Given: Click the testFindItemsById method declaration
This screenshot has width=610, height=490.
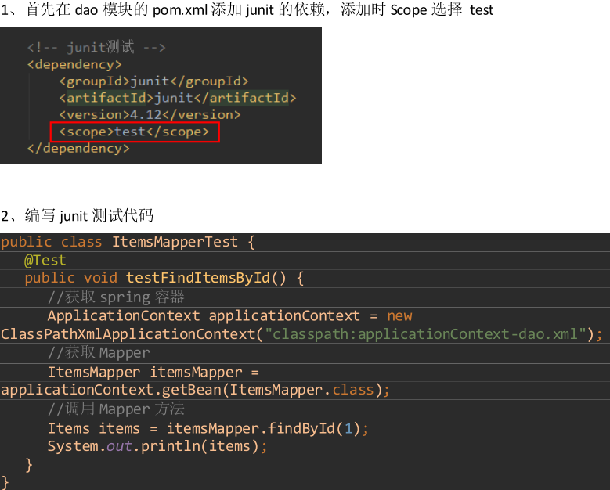Looking at the screenshot, I should pyautogui.click(x=164, y=278).
